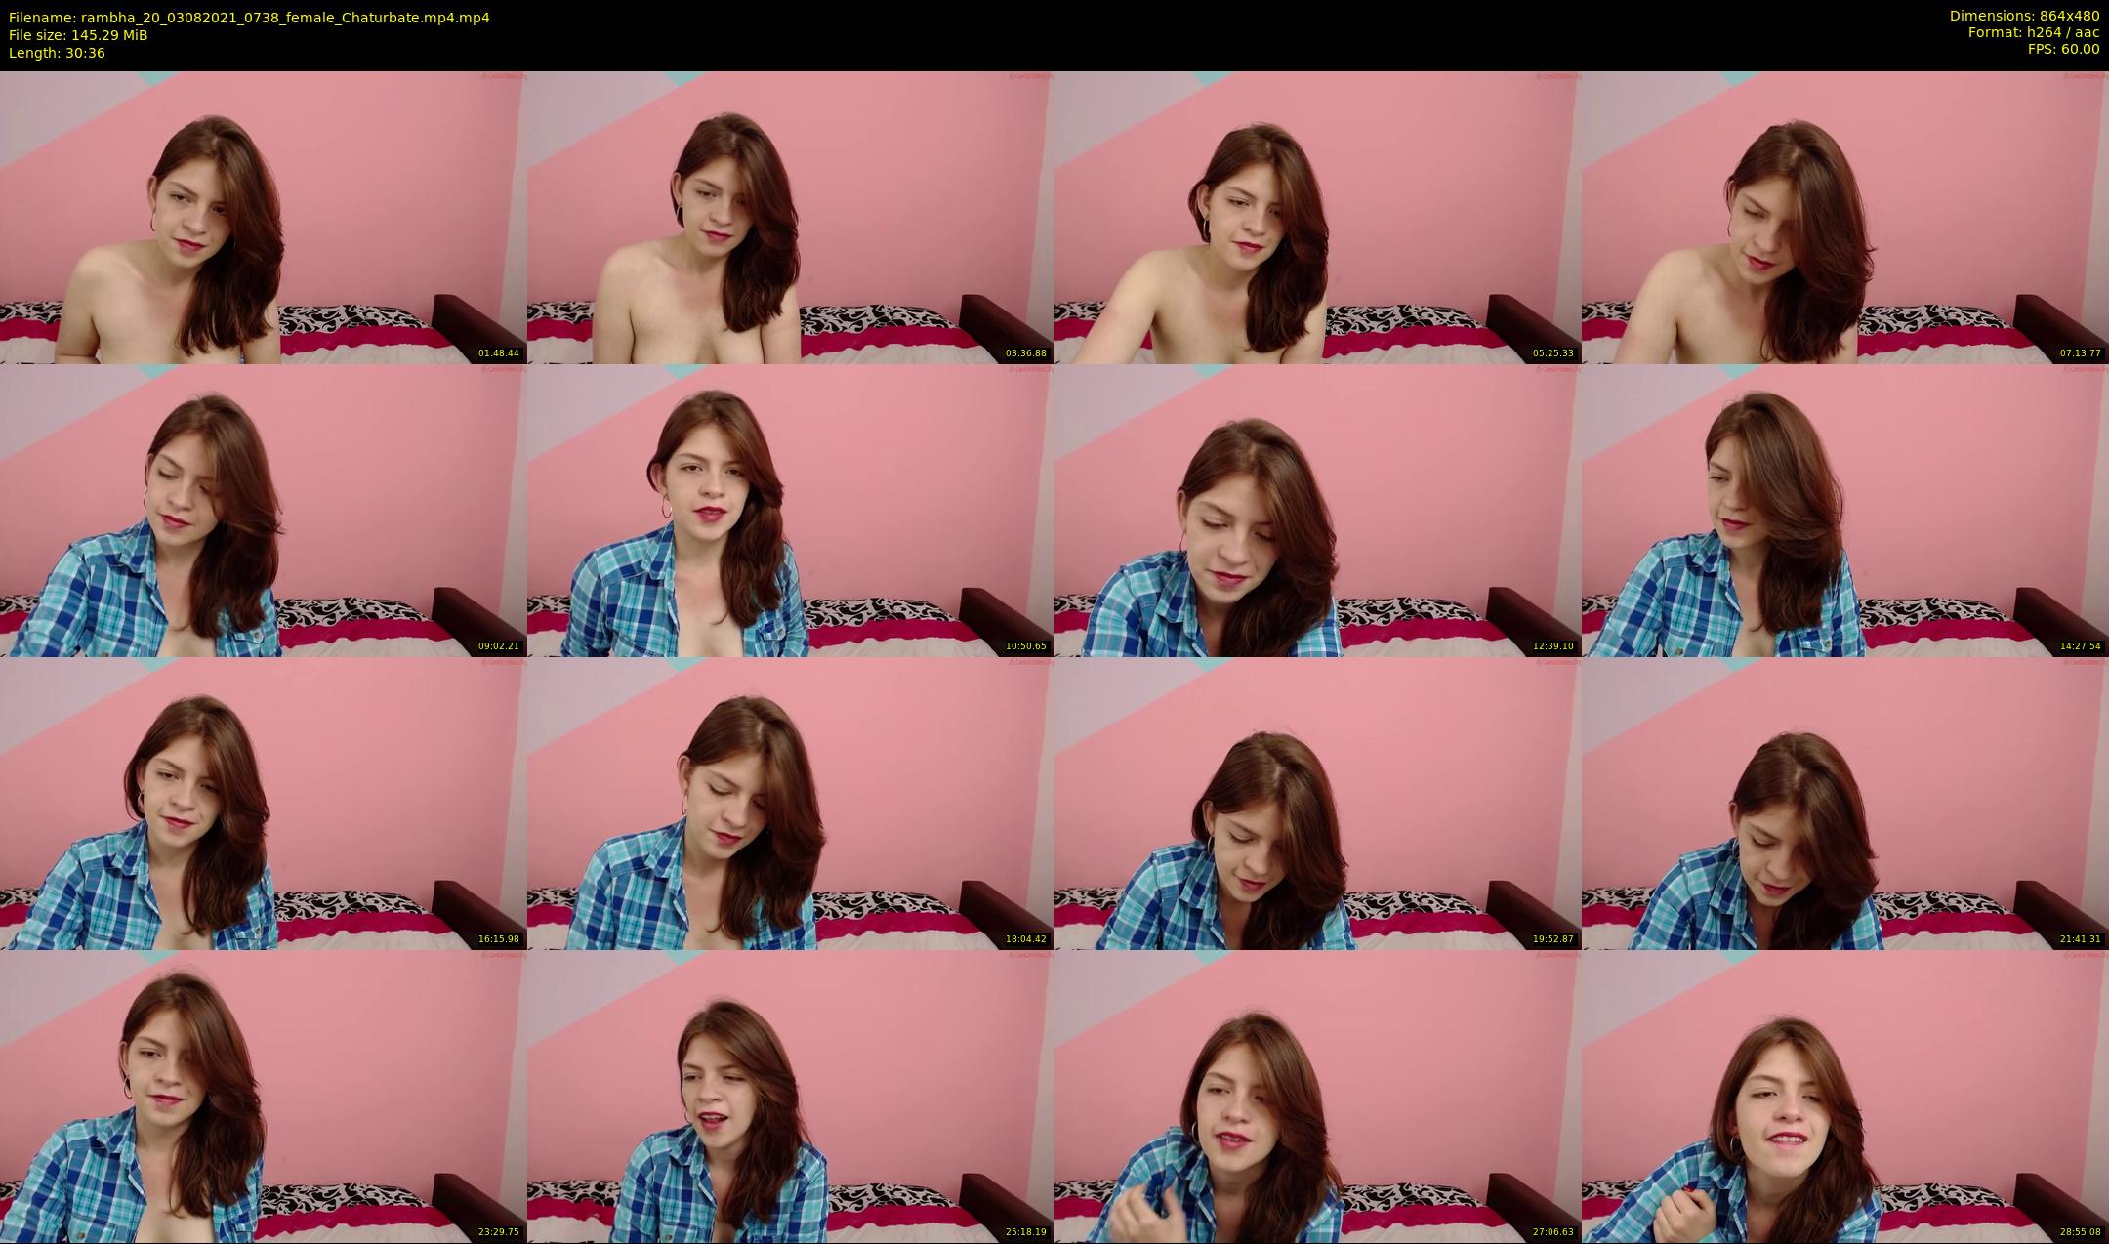
Task: Select the frame at 03:36.88
Action: [791, 217]
